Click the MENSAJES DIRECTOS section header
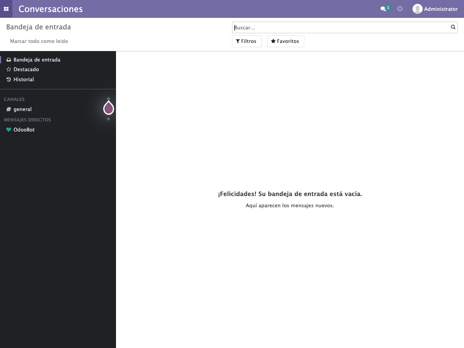The image size is (464, 348). (x=27, y=120)
